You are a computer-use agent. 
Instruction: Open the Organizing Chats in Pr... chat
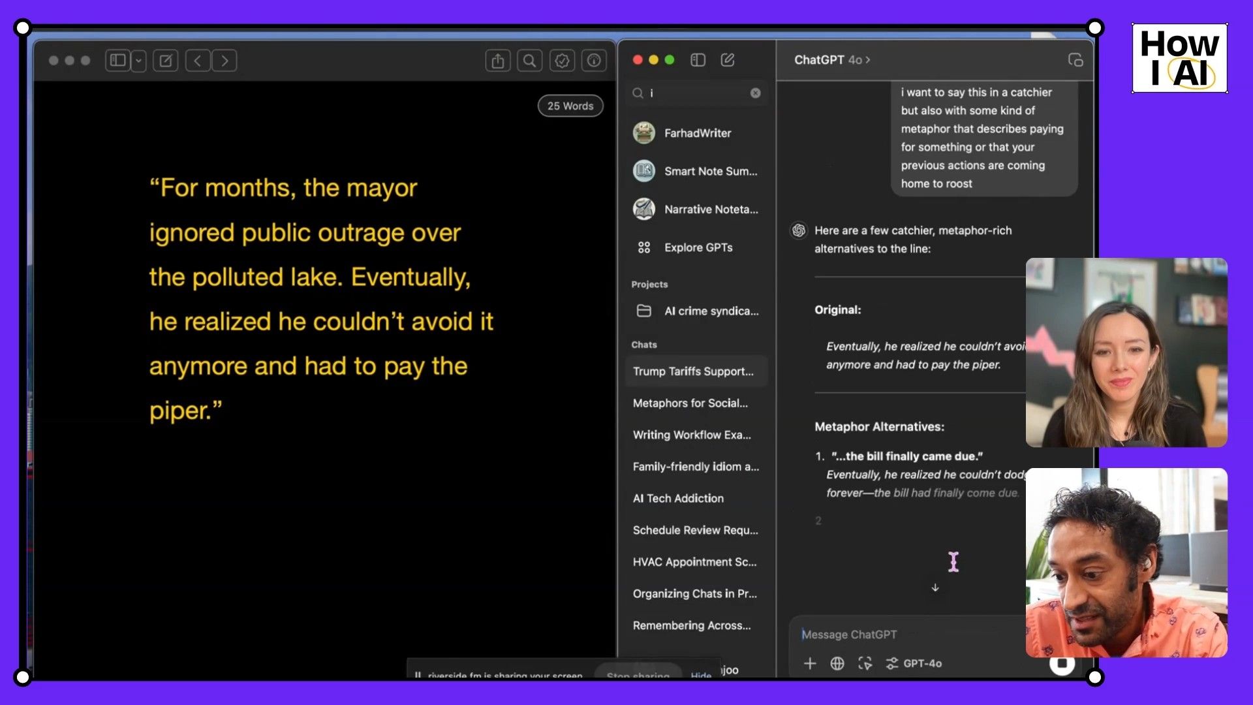[696, 594]
